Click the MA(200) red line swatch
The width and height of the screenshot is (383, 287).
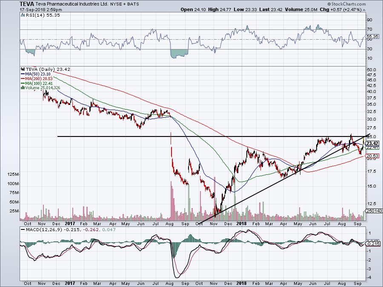[23, 78]
